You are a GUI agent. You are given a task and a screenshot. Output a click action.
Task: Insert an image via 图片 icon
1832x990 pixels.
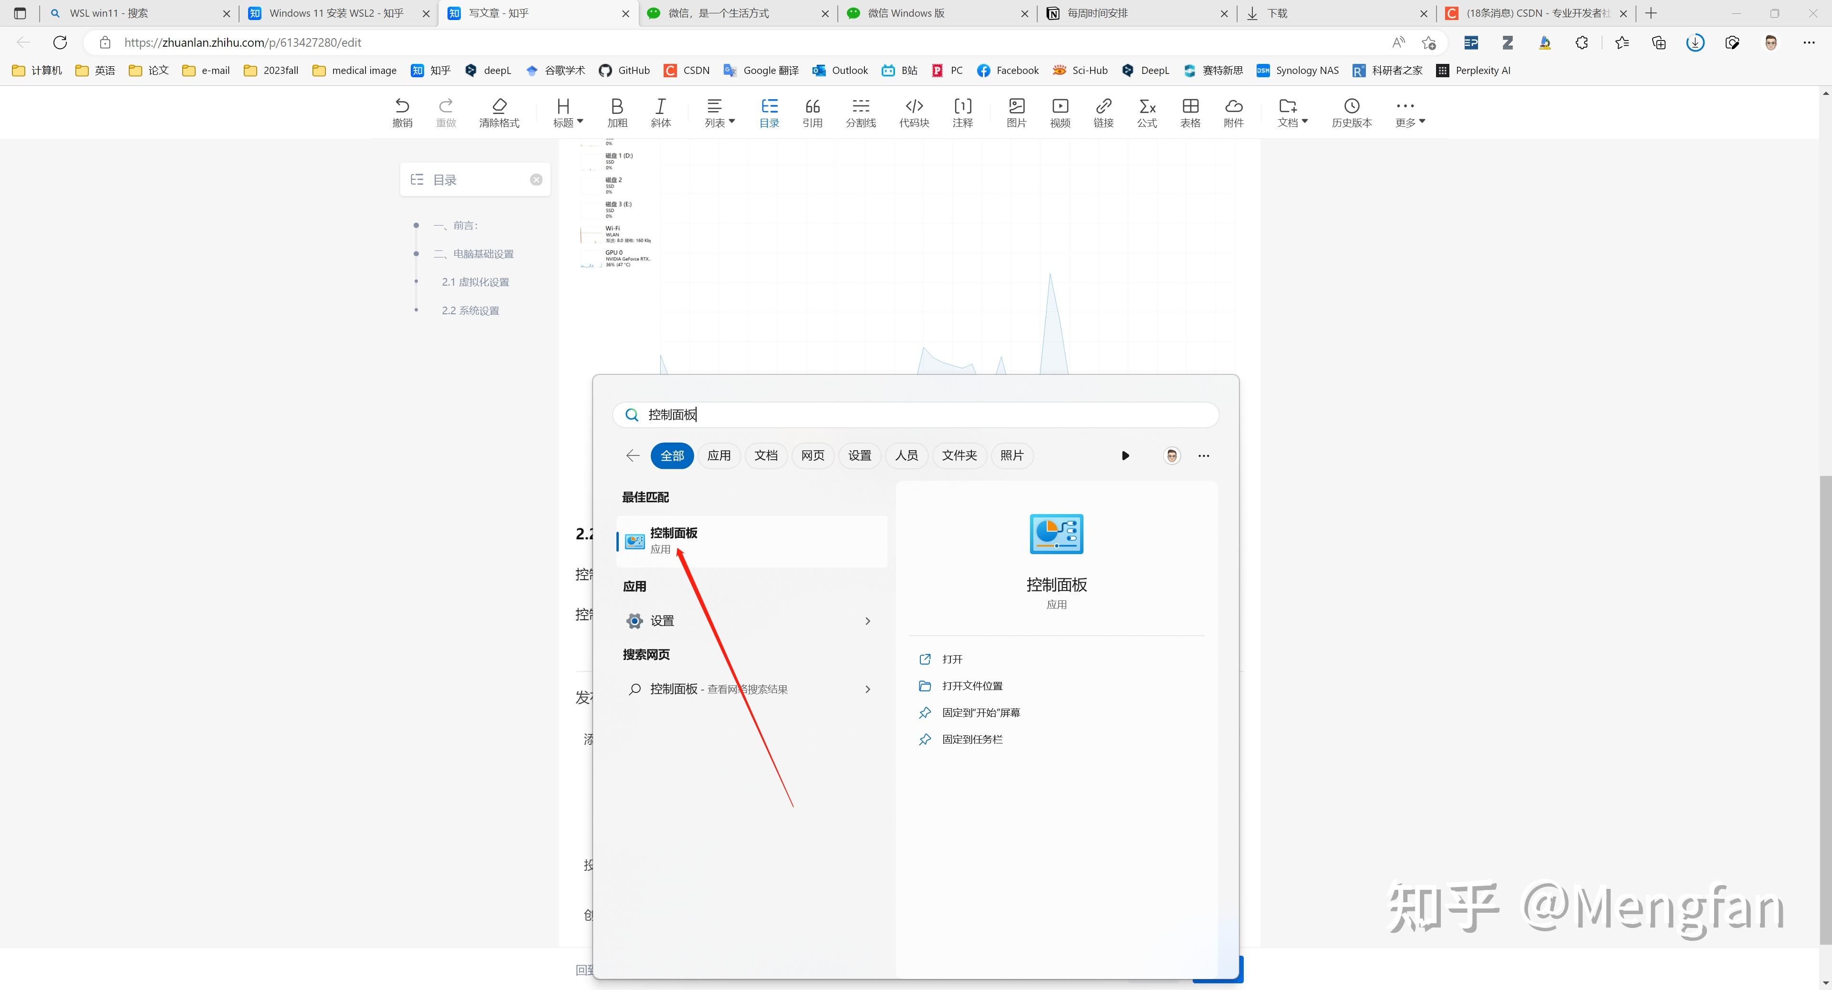tap(1016, 112)
